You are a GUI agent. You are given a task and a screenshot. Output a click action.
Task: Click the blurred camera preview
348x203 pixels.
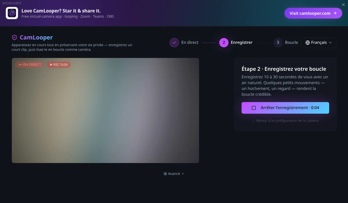click(x=105, y=110)
